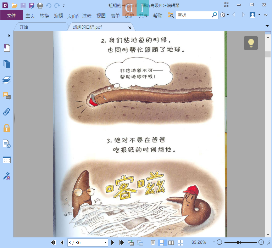272x248 pixels.
Task: Expand the quick access toolbar dropdown
Action: point(64,6)
